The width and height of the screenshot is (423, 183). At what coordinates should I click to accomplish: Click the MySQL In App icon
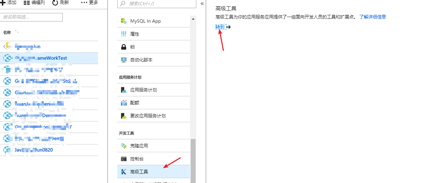(124, 21)
